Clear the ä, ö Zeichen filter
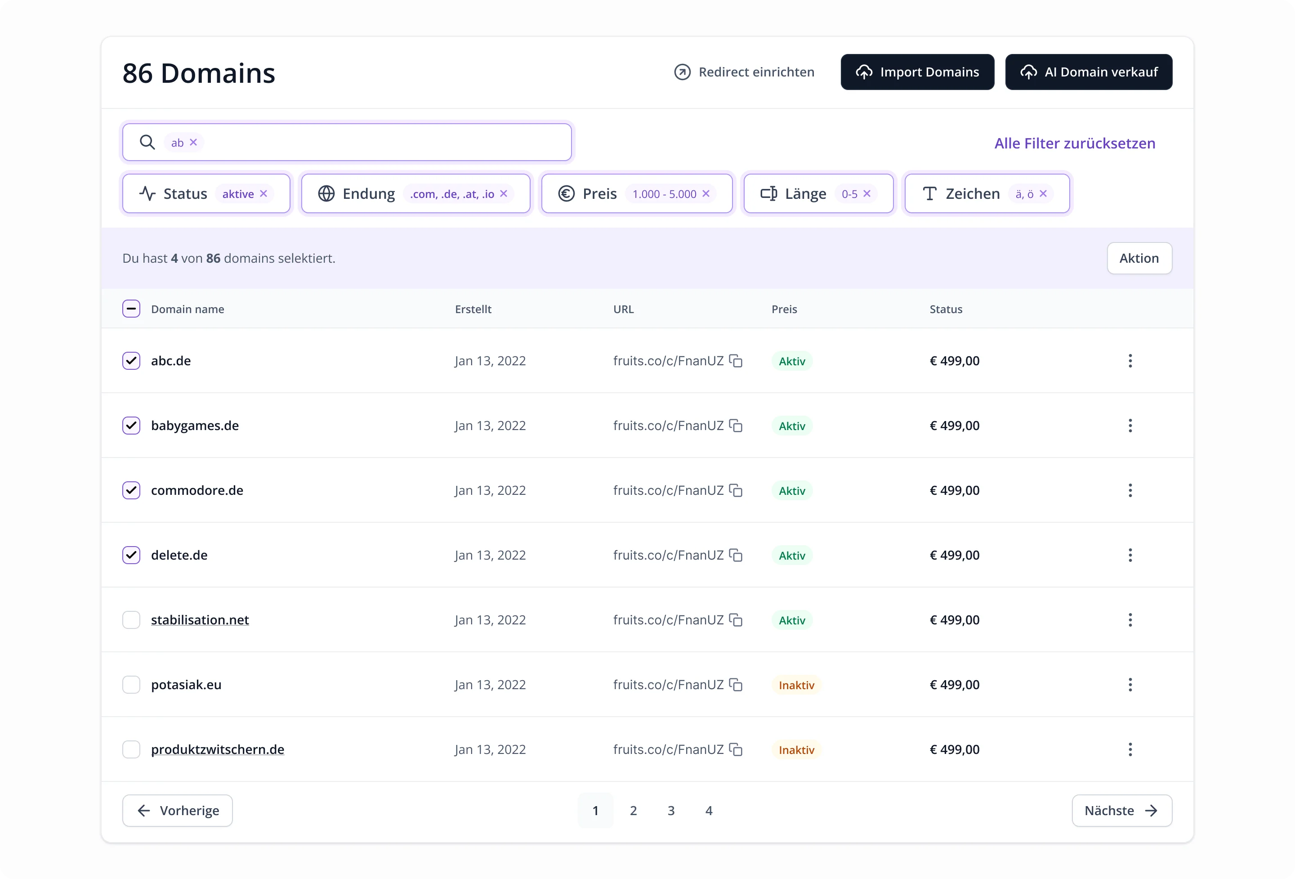Image resolution: width=1295 pixels, height=879 pixels. pos(1043,193)
